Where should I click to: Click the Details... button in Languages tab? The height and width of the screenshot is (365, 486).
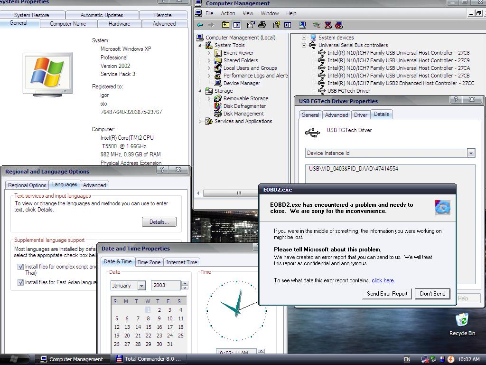coord(159,222)
